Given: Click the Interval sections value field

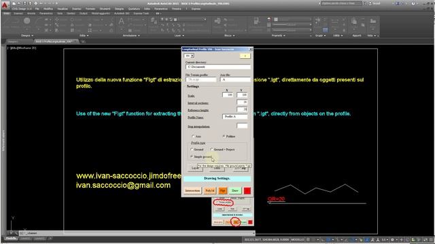Looking at the screenshot, I should pyautogui.click(x=242, y=102).
